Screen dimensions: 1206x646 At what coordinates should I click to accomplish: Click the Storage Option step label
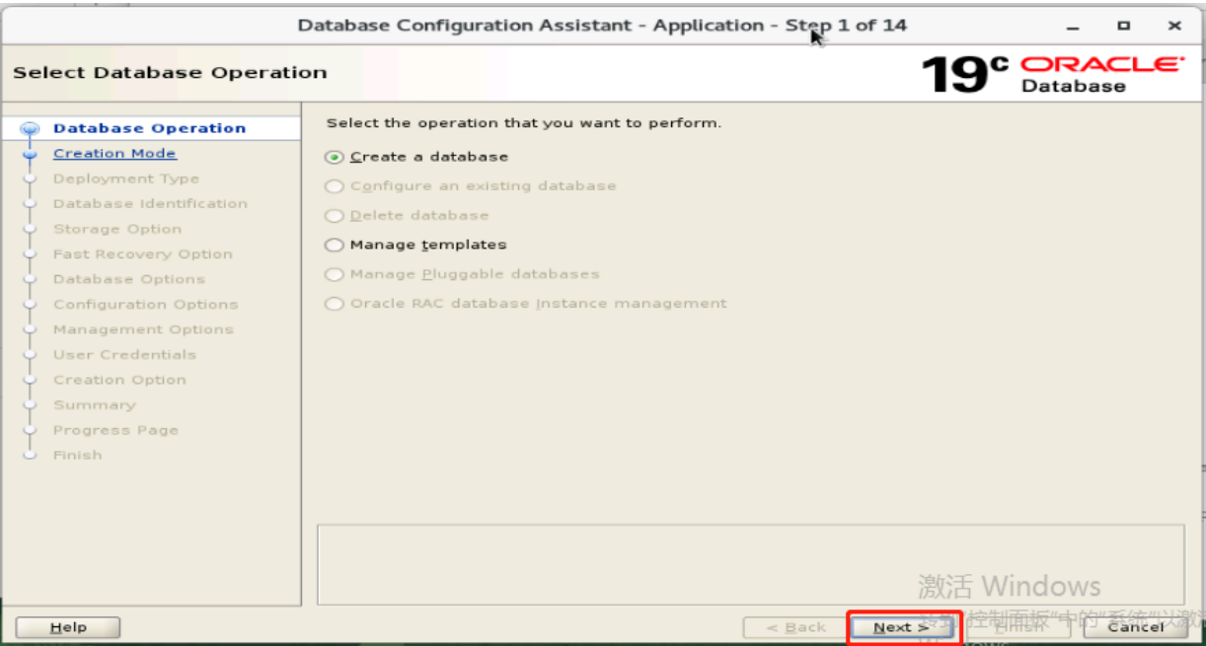coord(117,229)
